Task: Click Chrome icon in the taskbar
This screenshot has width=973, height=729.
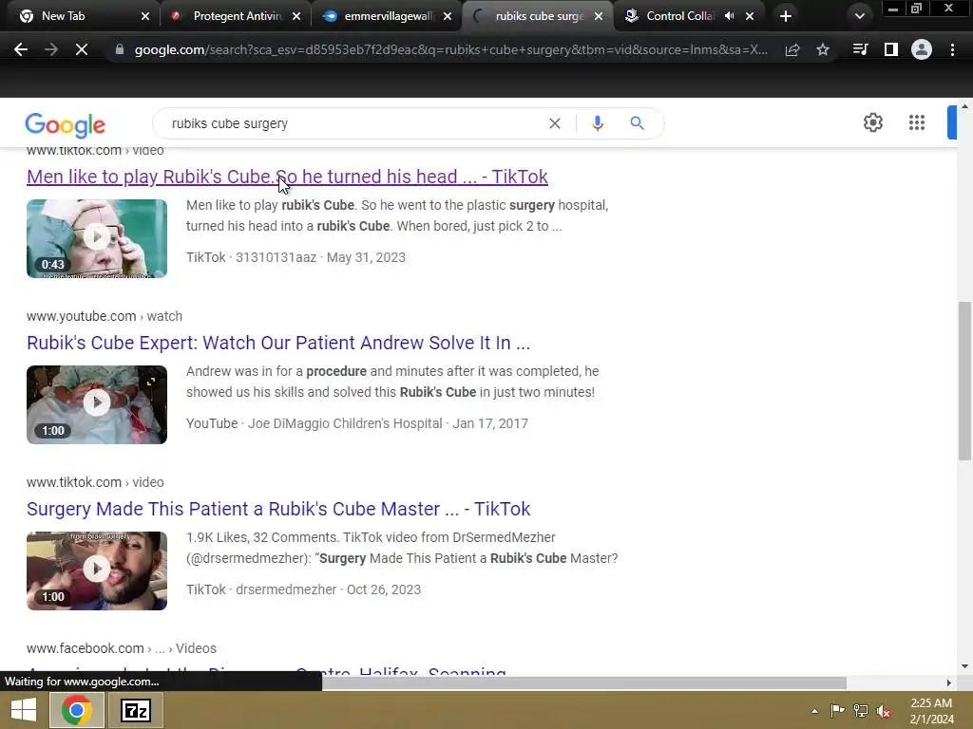Action: [76, 710]
